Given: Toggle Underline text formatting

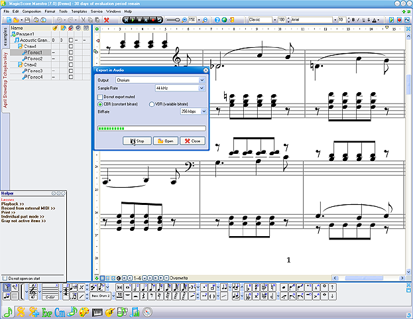Looking at the screenshot, I should point(363,20).
